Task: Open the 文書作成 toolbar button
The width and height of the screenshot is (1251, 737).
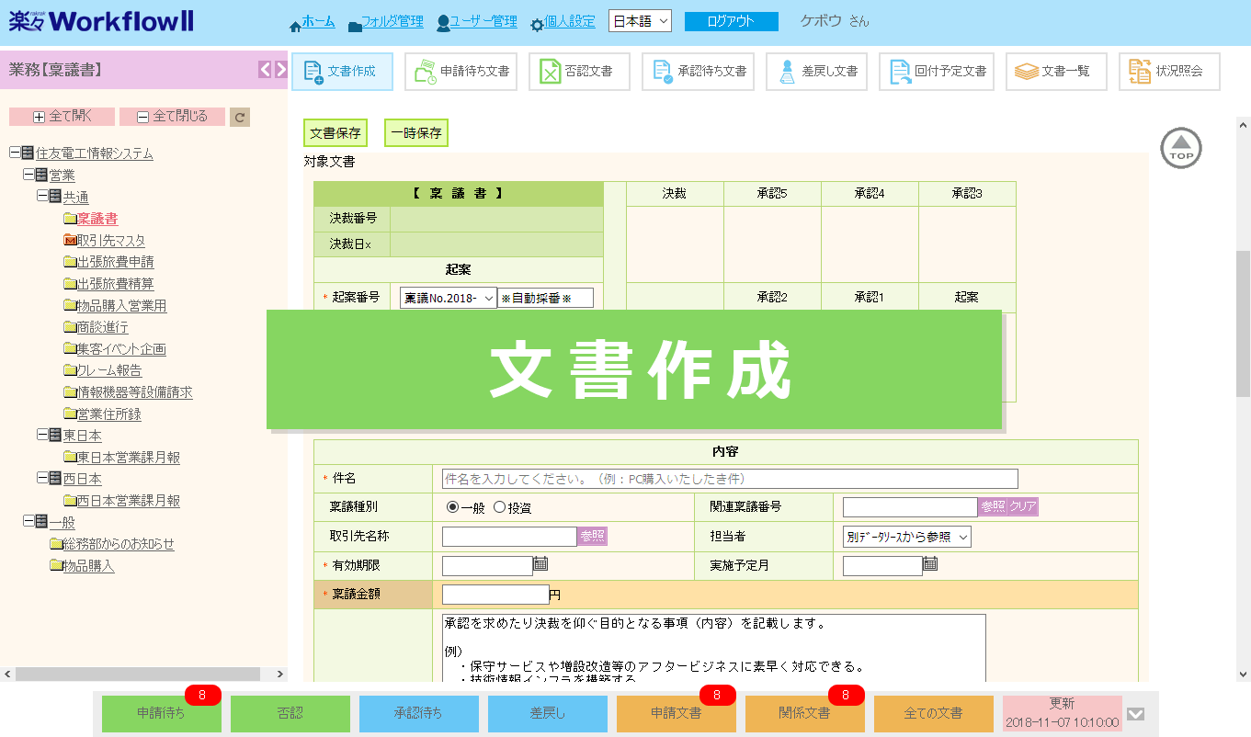Action: pyautogui.click(x=342, y=72)
